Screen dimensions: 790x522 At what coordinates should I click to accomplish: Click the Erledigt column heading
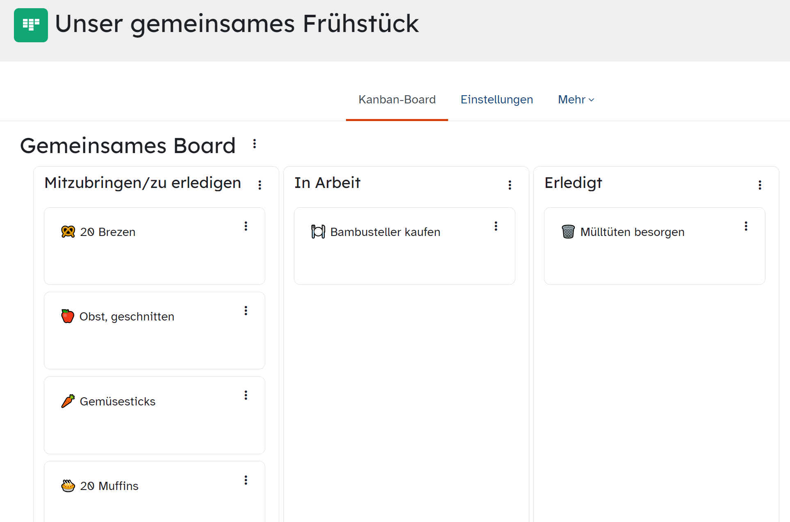coord(573,183)
